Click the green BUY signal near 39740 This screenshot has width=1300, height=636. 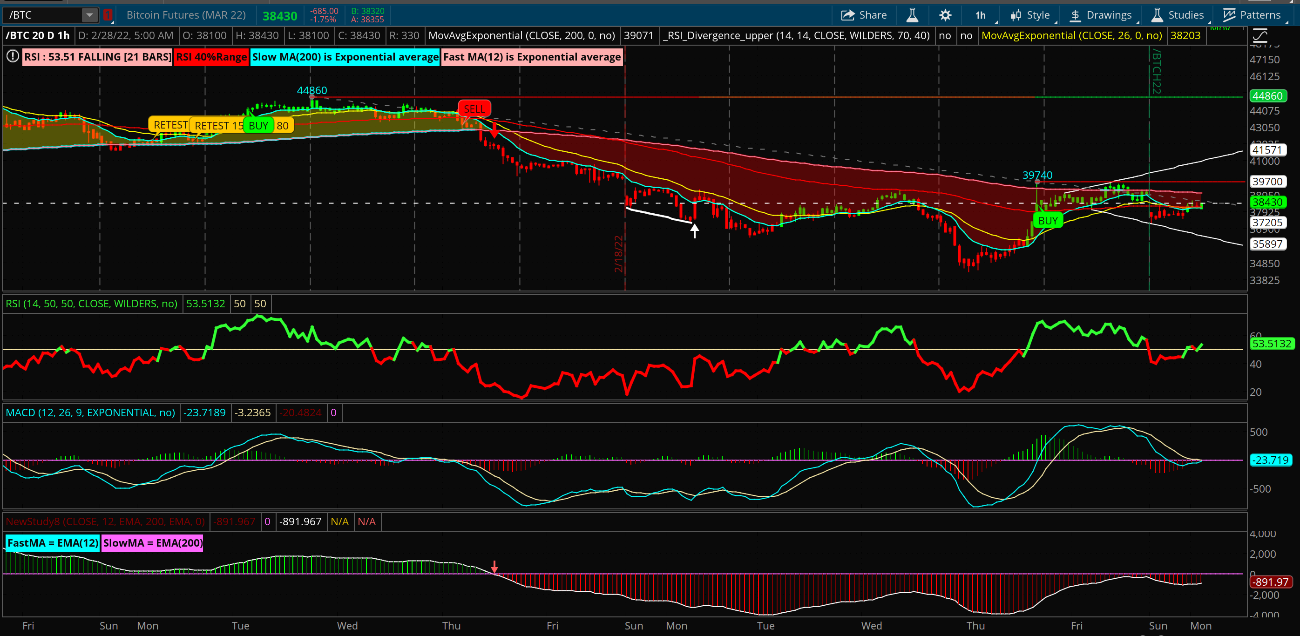[1048, 221]
